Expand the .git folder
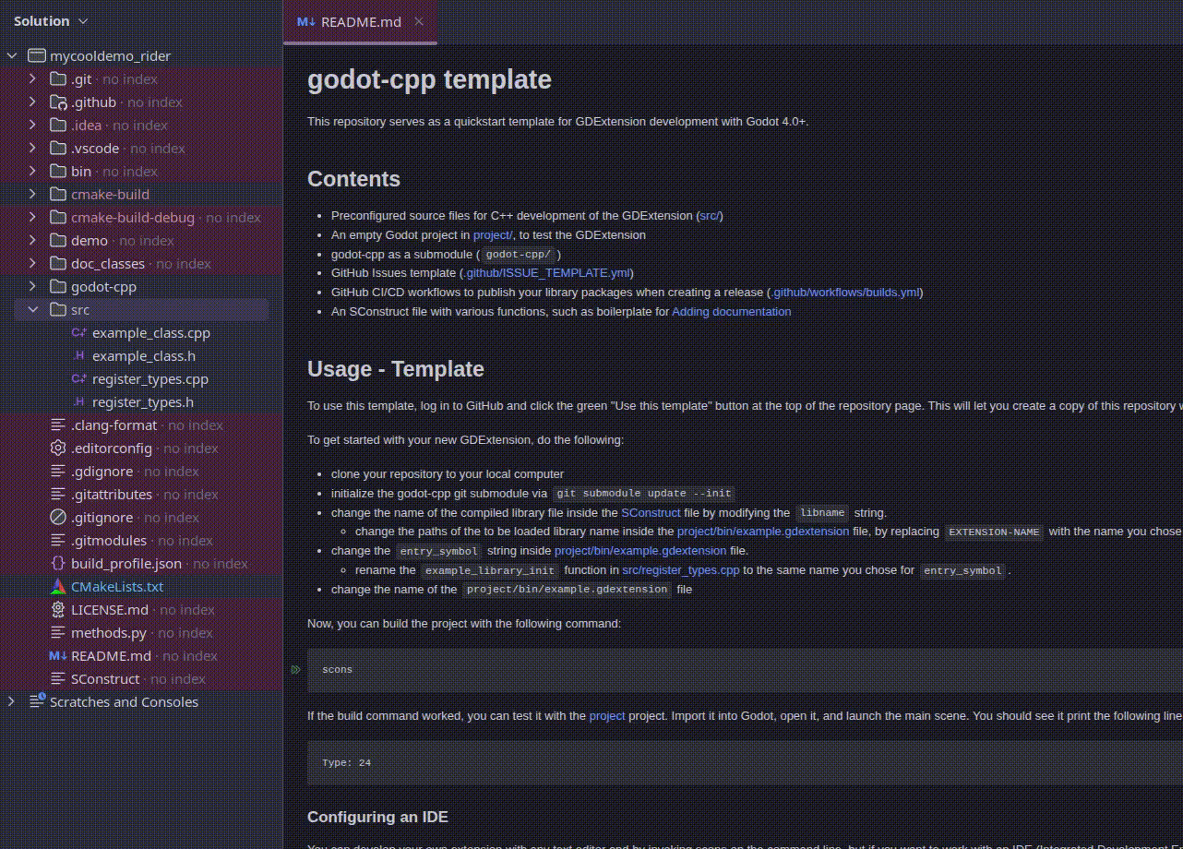This screenshot has height=849, width=1183. (32, 79)
